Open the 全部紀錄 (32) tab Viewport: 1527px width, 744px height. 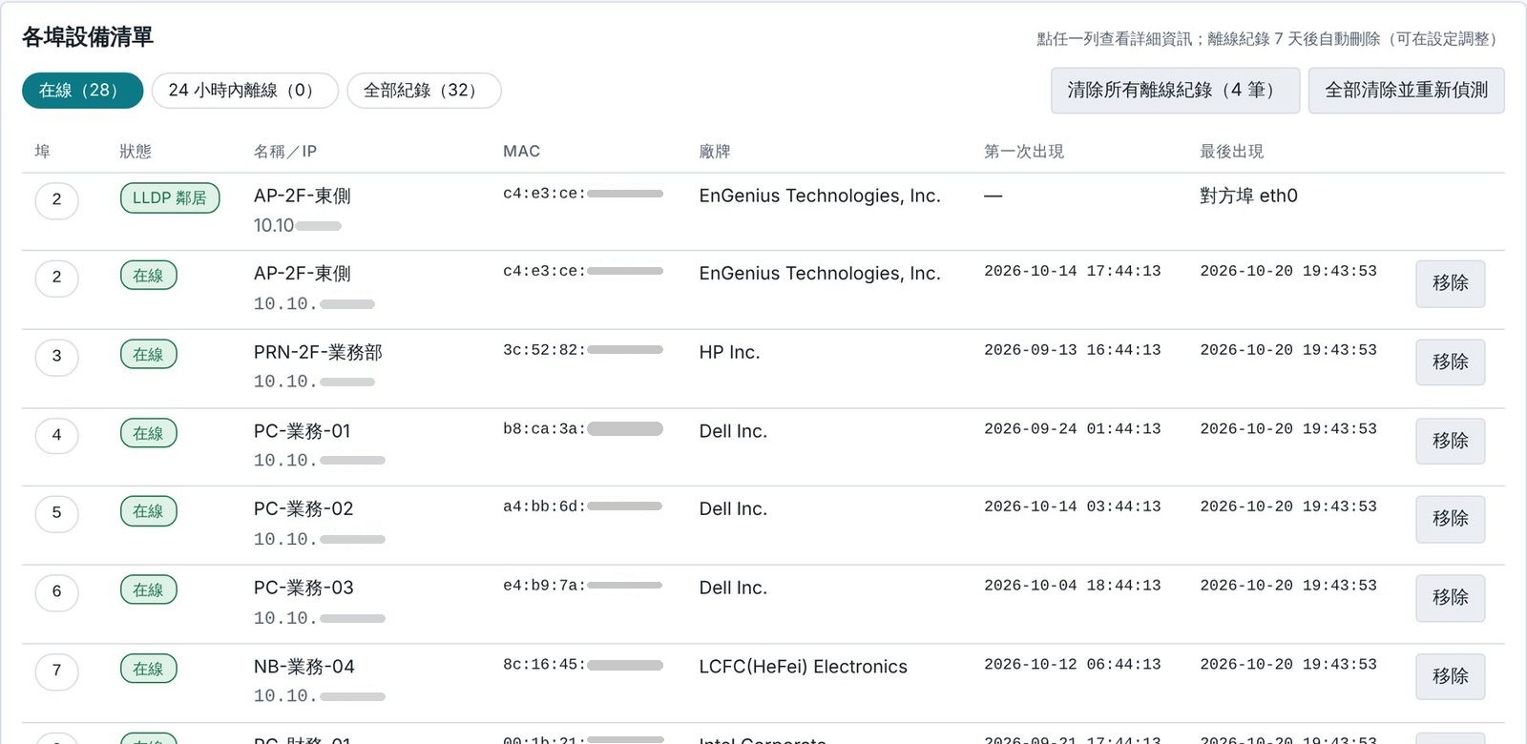click(x=424, y=91)
